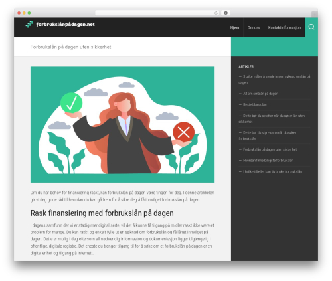The image size is (332, 281).
Task: Open 'I hvilke tilfeller kan du bruke forbrukslån'
Action: [x=272, y=171]
